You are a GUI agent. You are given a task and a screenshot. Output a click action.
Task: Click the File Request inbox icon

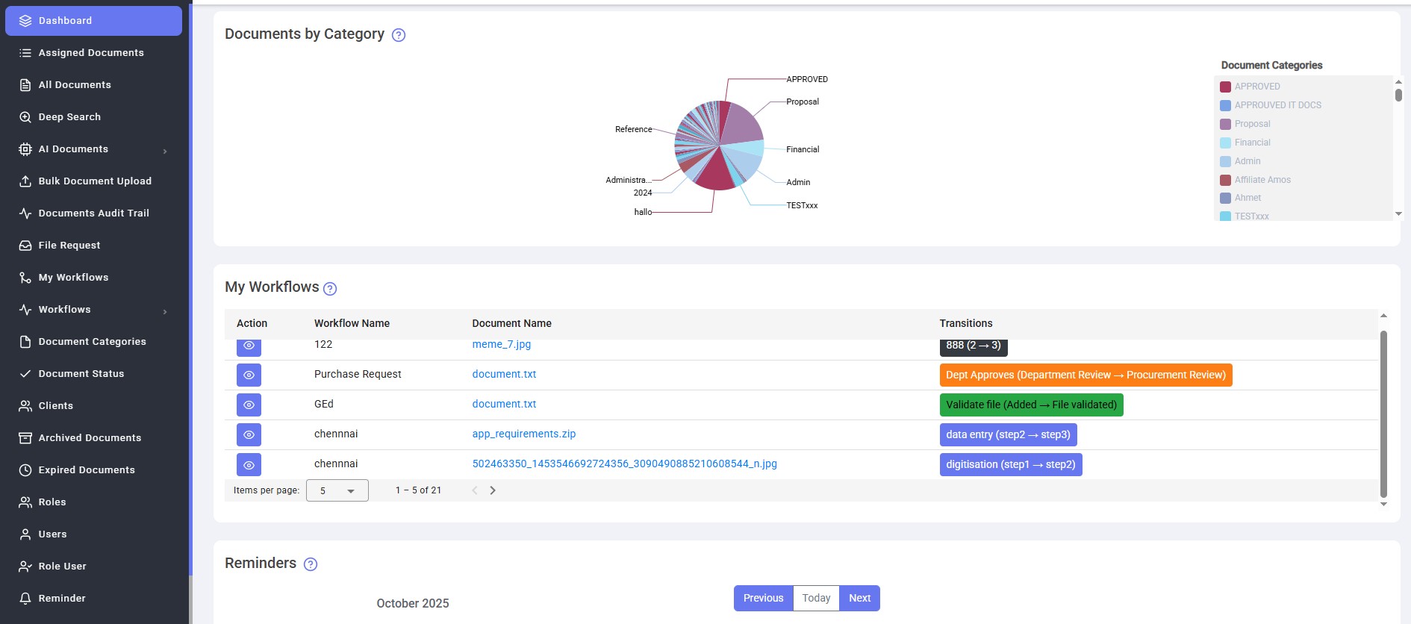[x=25, y=246]
